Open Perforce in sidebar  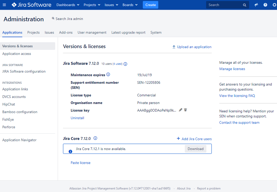tap(9, 127)
